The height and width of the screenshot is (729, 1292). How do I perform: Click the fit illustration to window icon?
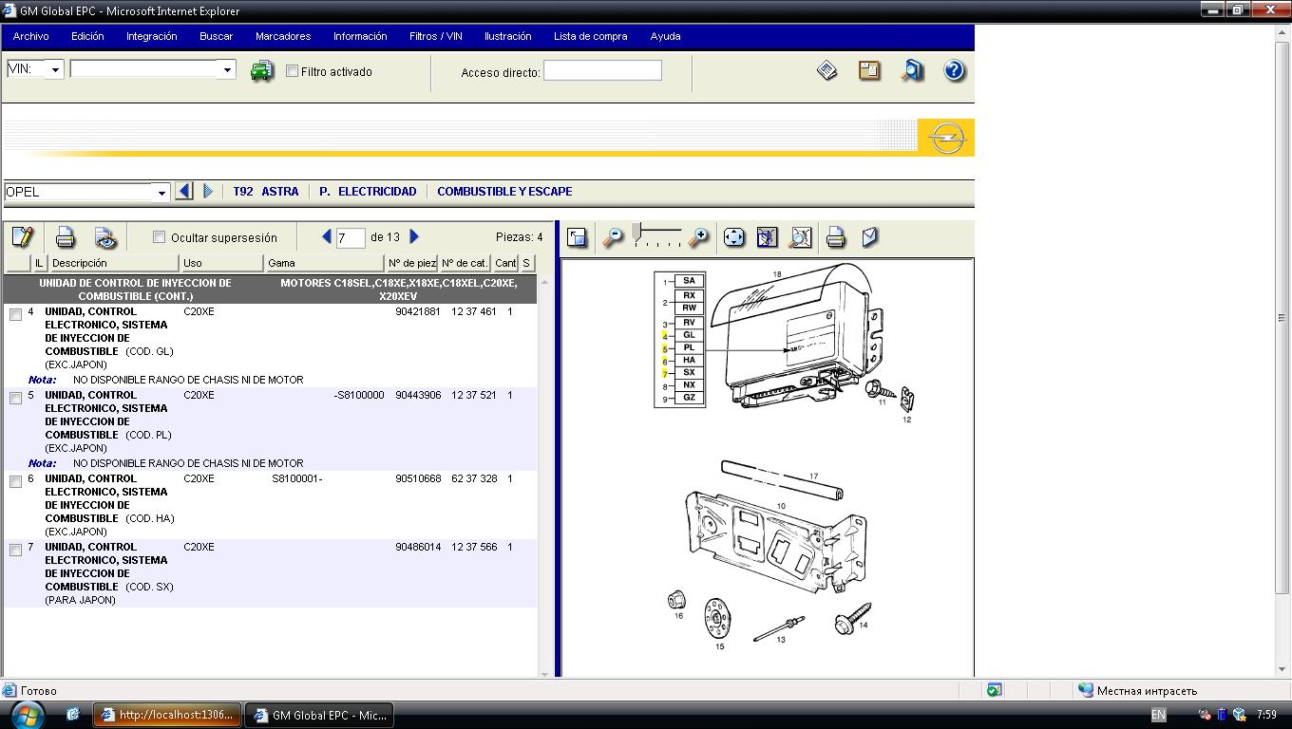pyautogui.click(x=733, y=237)
